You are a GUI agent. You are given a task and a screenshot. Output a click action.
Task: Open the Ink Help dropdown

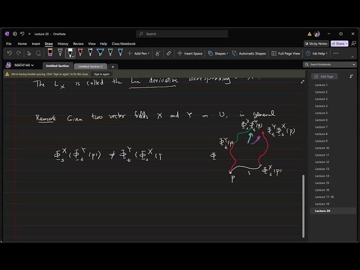(x=317, y=53)
